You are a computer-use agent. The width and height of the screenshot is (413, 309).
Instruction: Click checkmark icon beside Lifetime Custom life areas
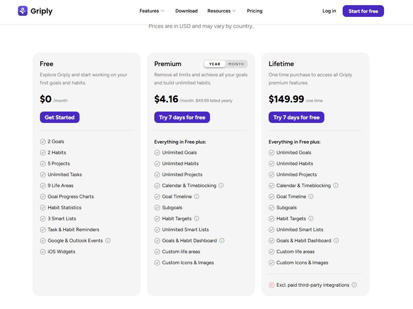point(272,252)
